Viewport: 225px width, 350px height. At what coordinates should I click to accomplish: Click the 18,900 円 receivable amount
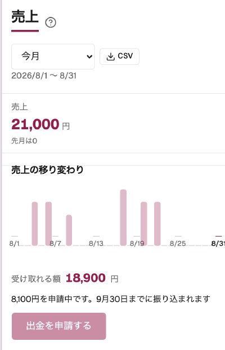92,278
